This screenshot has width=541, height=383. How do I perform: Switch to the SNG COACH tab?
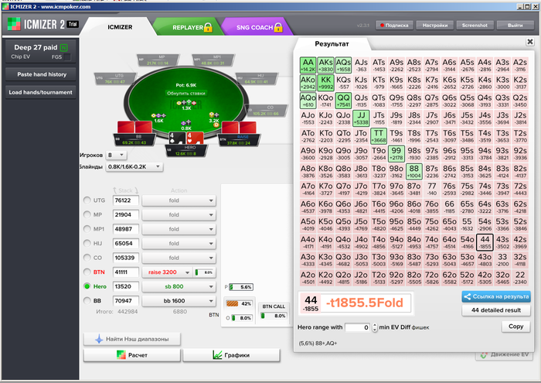(256, 27)
